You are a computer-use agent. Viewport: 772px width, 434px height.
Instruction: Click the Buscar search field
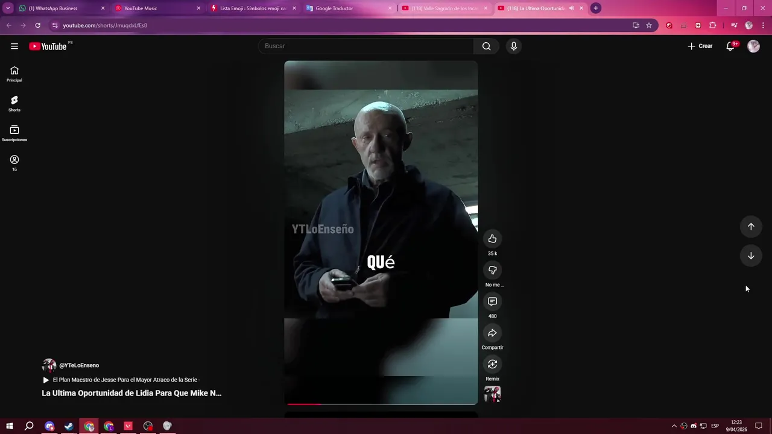367,46
